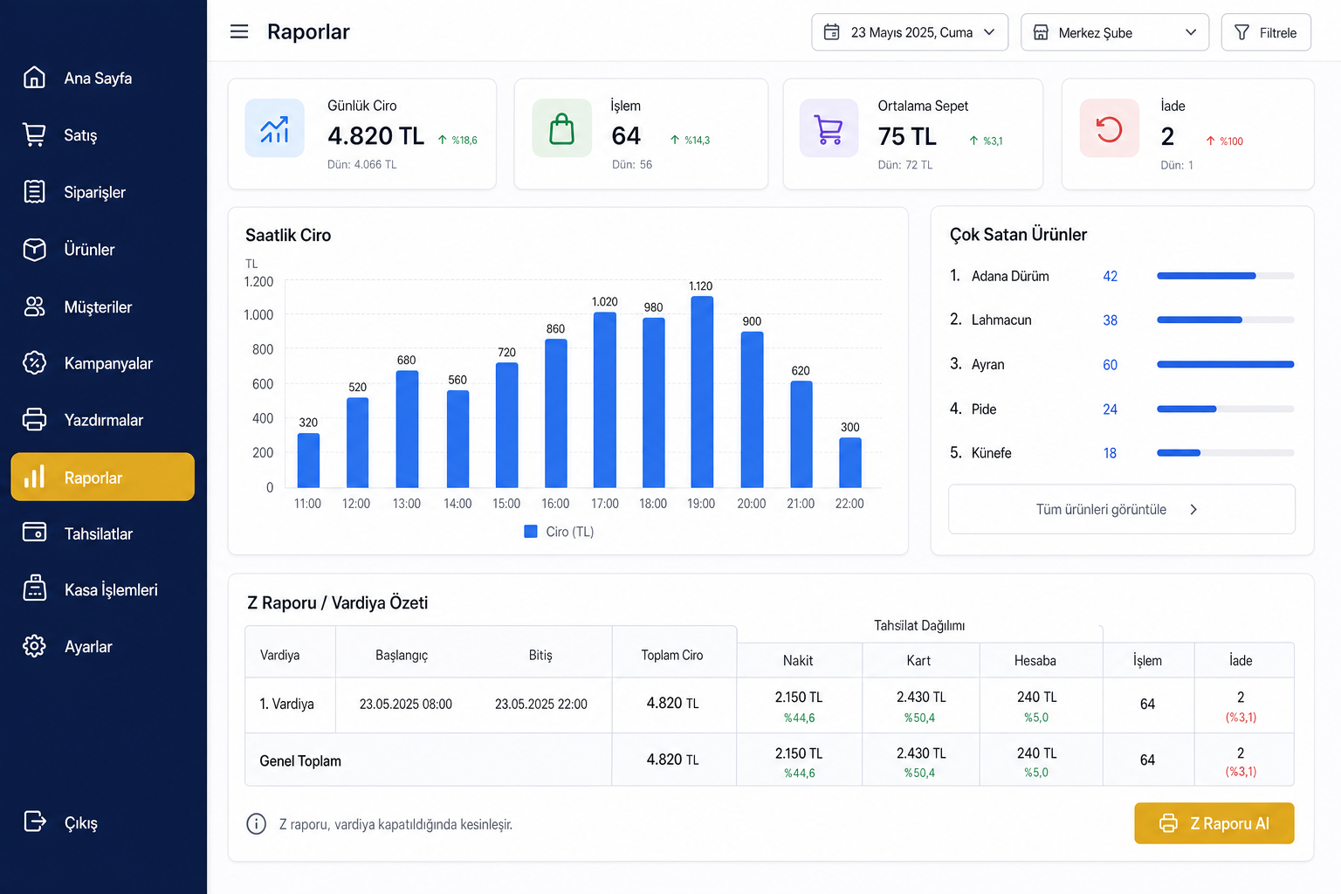Click the Filtrele button
Viewport: 1341px width, 894px height.
click(1266, 32)
